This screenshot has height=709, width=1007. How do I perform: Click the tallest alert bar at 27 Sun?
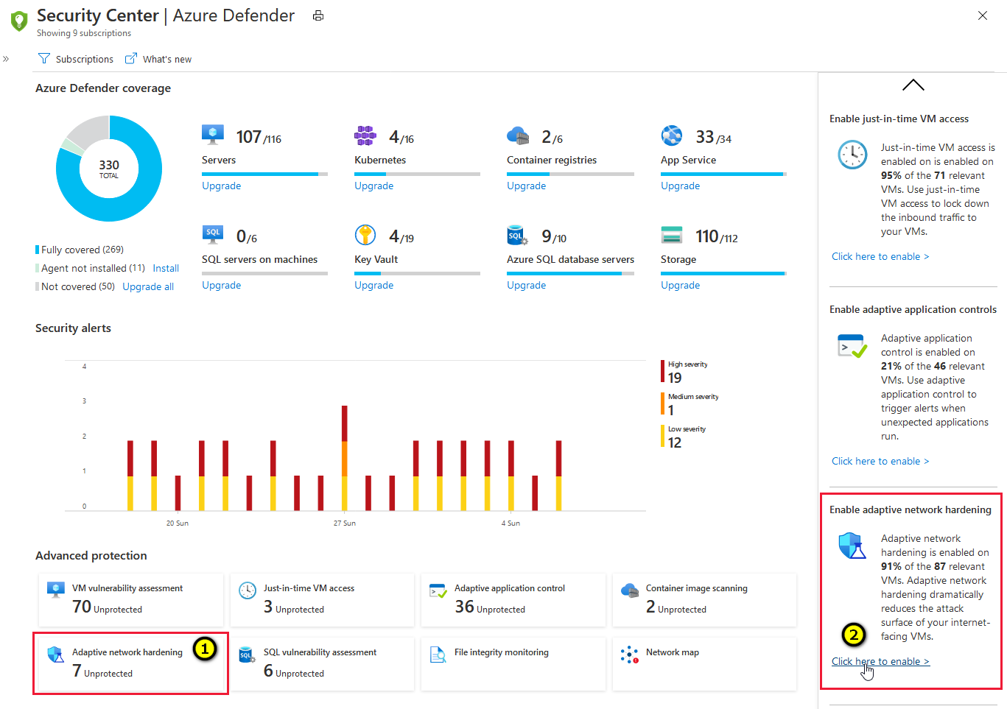(x=344, y=458)
